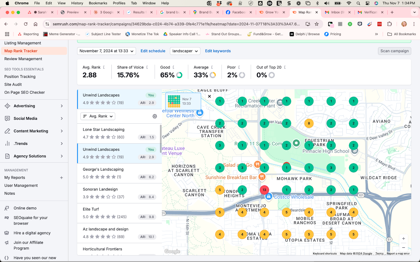Image resolution: width=420 pixels, height=262 pixels.
Task: Click the competitor list scrollbar
Action: 161,139
